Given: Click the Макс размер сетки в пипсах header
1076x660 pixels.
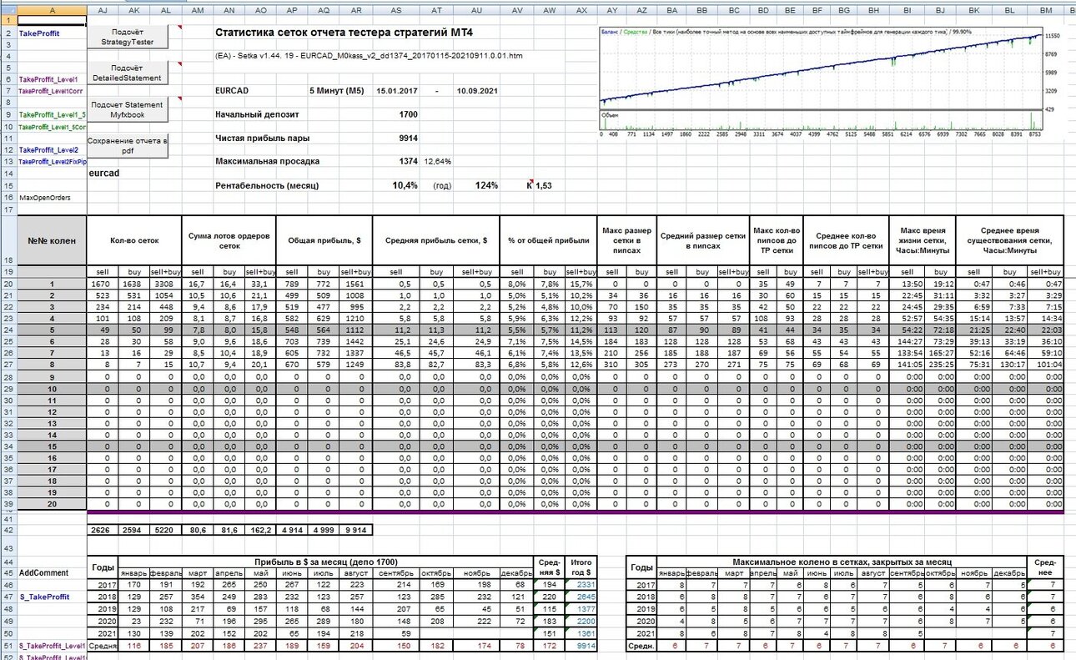Looking at the screenshot, I should [627, 241].
